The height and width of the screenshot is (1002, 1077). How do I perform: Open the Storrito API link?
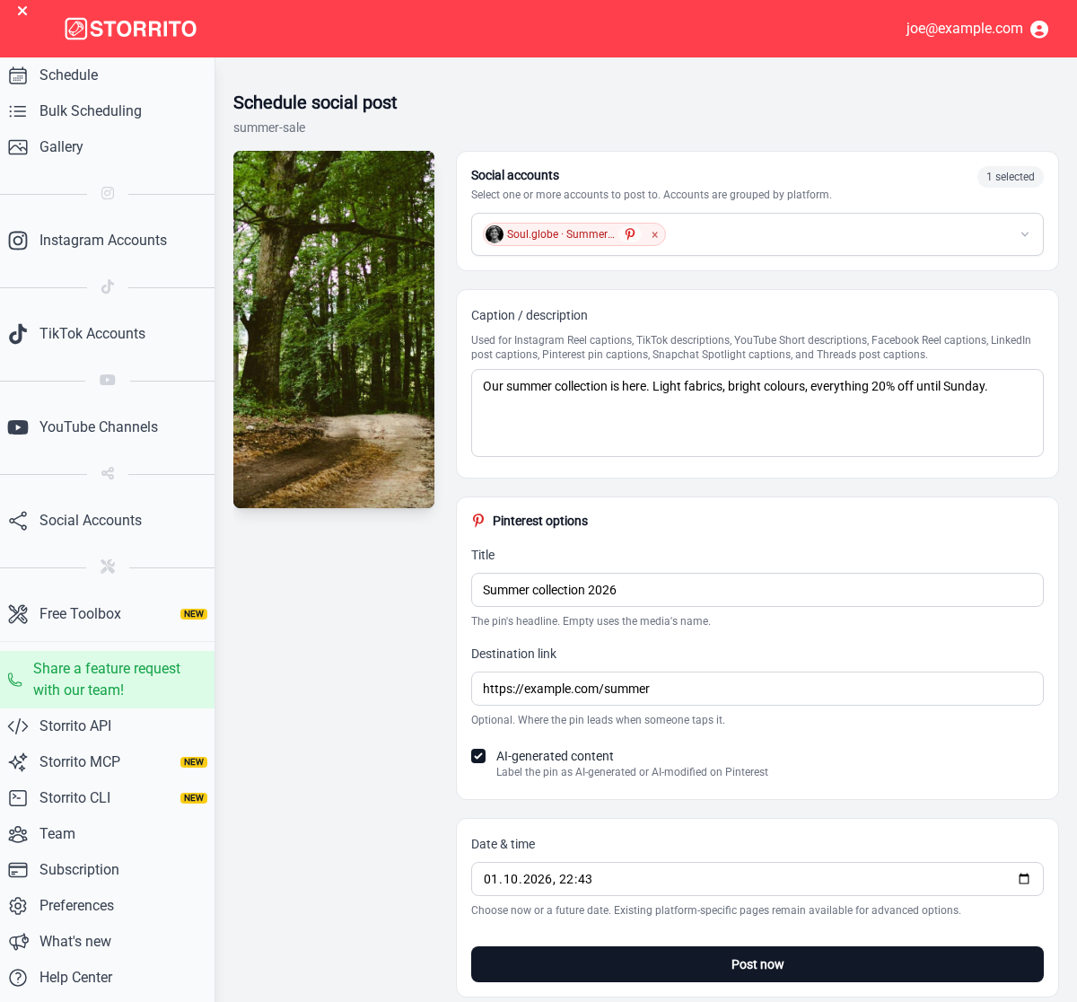click(x=108, y=726)
